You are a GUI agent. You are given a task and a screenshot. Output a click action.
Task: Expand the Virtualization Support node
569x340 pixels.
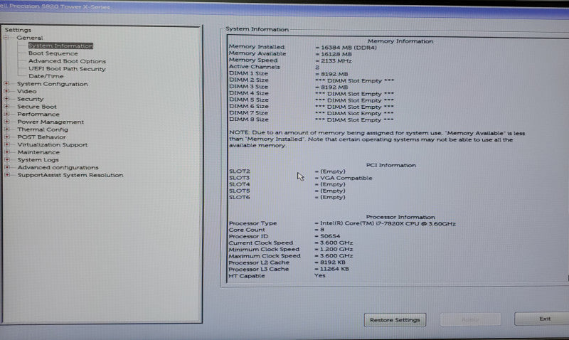[x=6, y=144]
